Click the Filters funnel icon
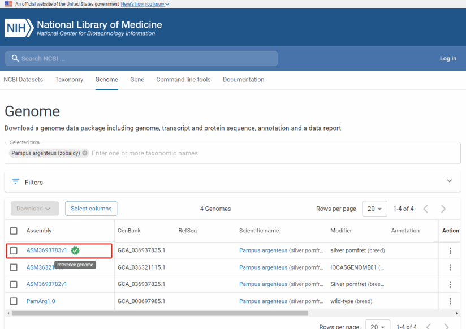466x329 pixels. [15, 182]
